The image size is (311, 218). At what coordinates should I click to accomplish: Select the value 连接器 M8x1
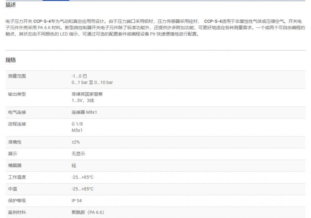tap(84, 112)
